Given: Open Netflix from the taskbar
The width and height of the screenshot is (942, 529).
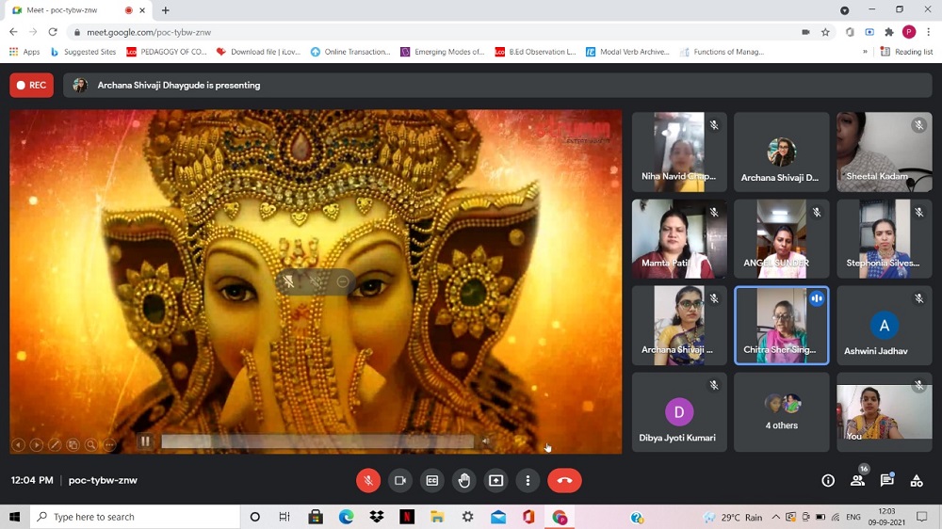Looking at the screenshot, I should pos(407,517).
